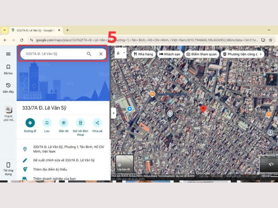Bookmark this page with star icon
This screenshot has height=208, width=278.
point(271,40)
